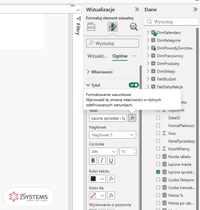Check the KanalSprzedazy field checkbox
The width and height of the screenshot is (200, 210).
point(158,141)
